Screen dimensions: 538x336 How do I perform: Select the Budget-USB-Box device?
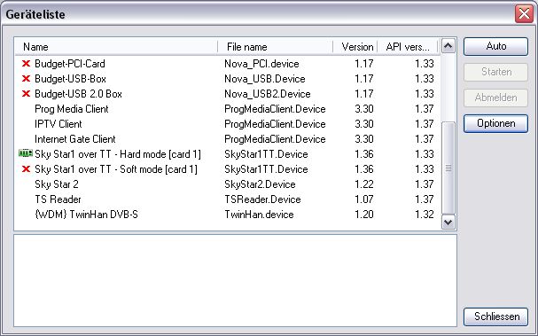[x=228, y=79]
